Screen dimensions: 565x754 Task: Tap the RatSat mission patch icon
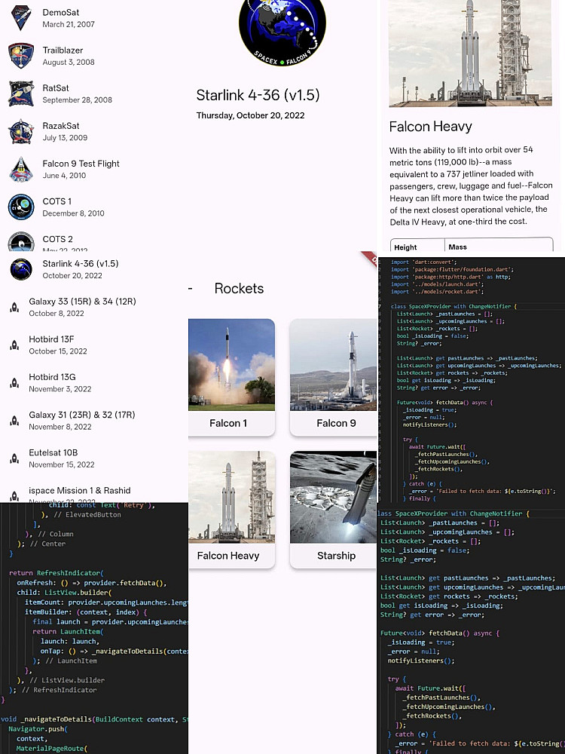(21, 93)
